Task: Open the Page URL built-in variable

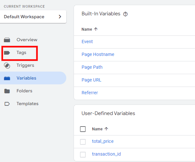Action: [x=91, y=80]
